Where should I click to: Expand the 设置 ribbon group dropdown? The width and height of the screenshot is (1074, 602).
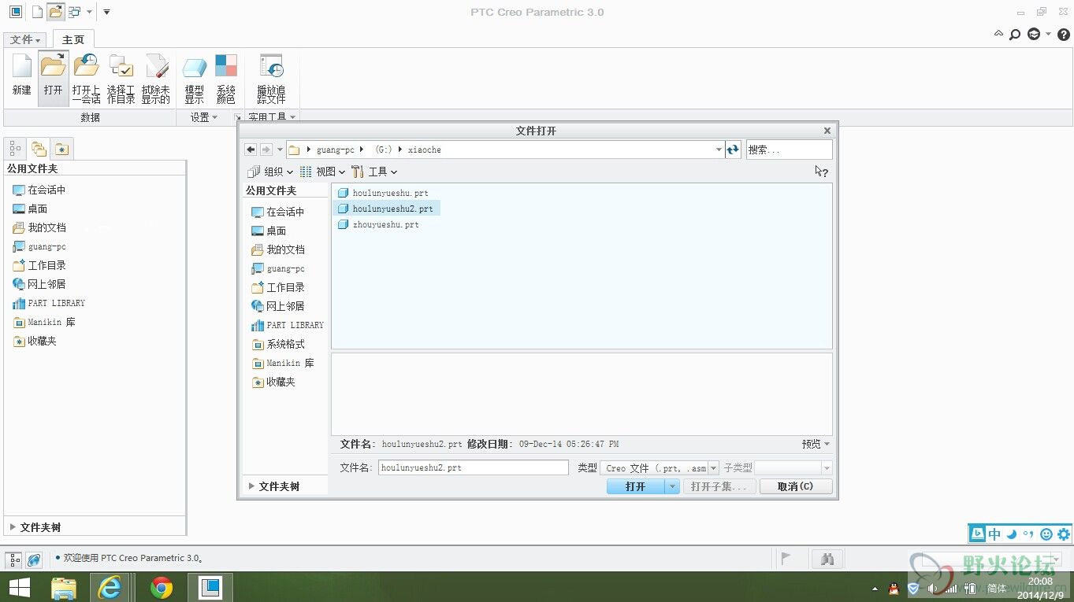(x=204, y=117)
